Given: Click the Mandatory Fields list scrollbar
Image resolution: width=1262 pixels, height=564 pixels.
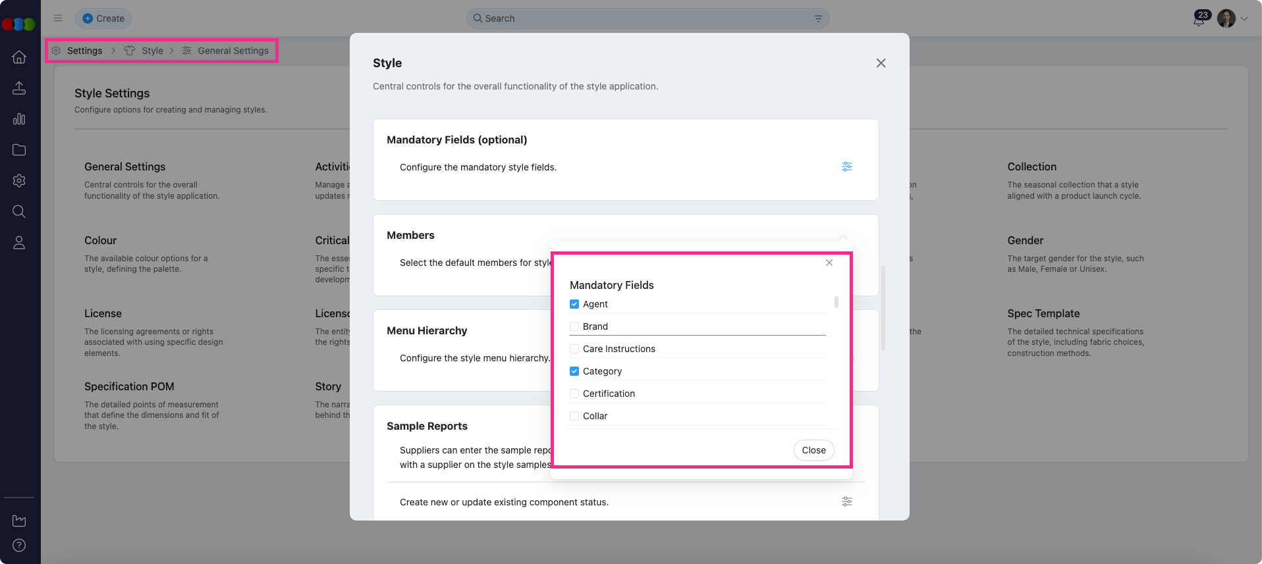Looking at the screenshot, I should (837, 302).
